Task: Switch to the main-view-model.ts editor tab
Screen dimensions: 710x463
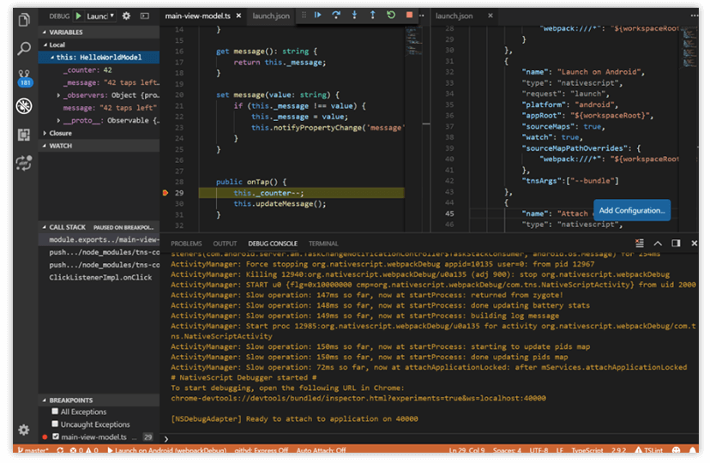Action: click(x=198, y=15)
